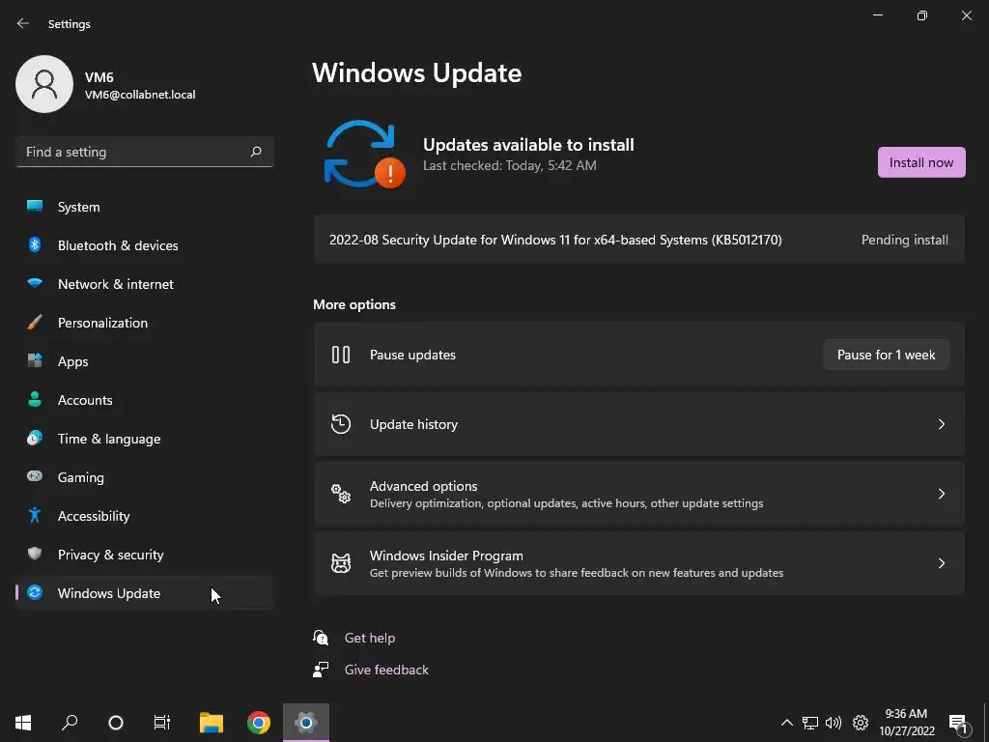Image resolution: width=989 pixels, height=742 pixels.
Task: Select System in the sidebar
Action: click(145, 207)
